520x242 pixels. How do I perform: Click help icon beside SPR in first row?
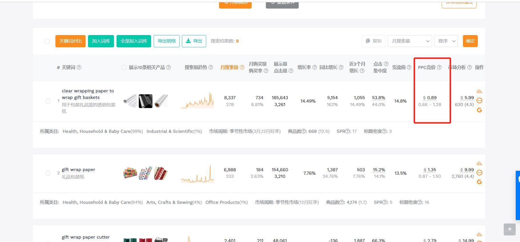tap(348, 131)
